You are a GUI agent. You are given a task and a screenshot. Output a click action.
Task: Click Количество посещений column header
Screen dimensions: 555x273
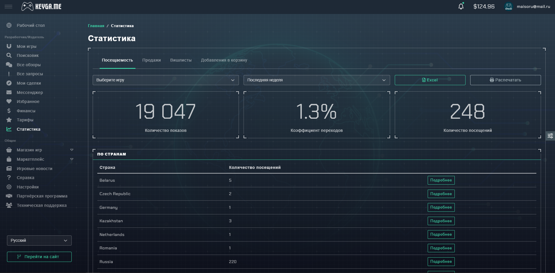tap(255, 167)
